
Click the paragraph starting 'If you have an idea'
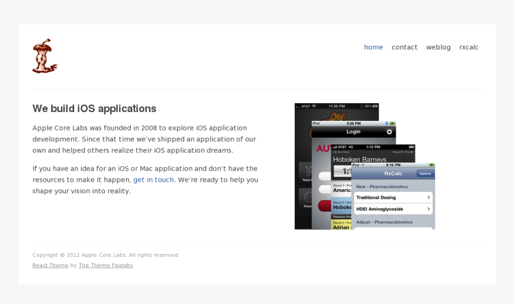(145, 180)
